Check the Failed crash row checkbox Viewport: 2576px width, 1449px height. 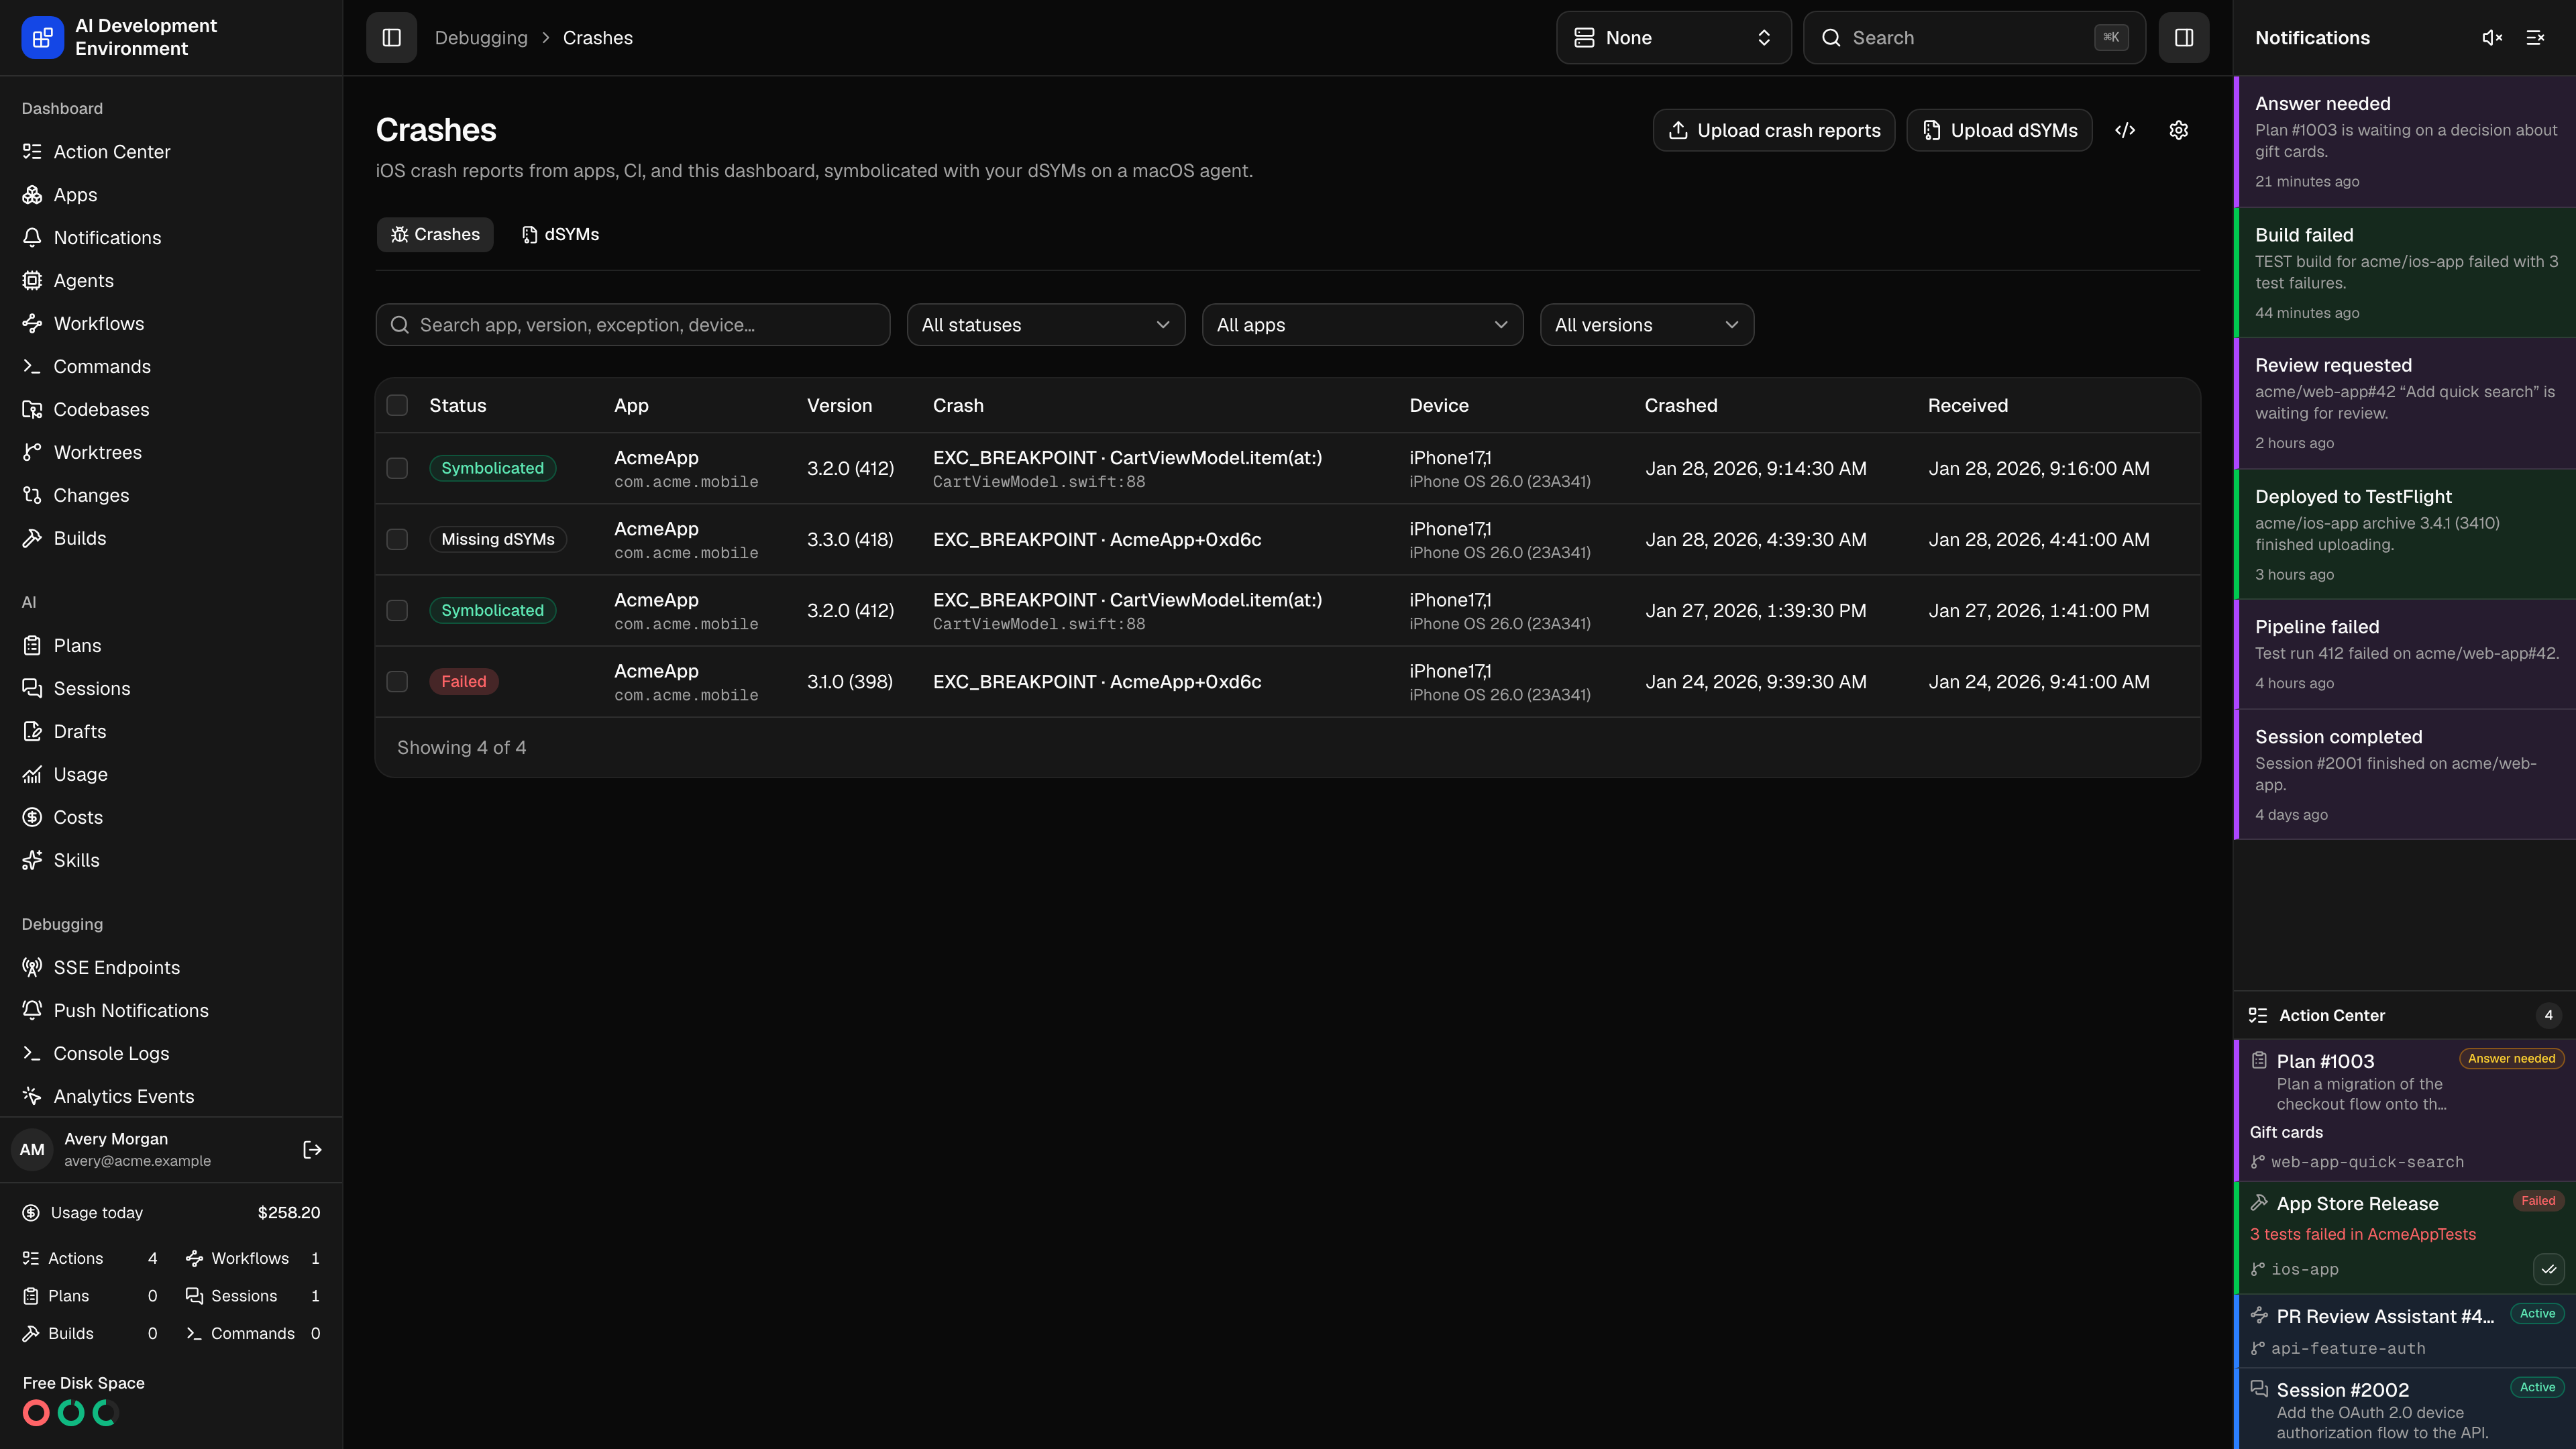click(397, 681)
